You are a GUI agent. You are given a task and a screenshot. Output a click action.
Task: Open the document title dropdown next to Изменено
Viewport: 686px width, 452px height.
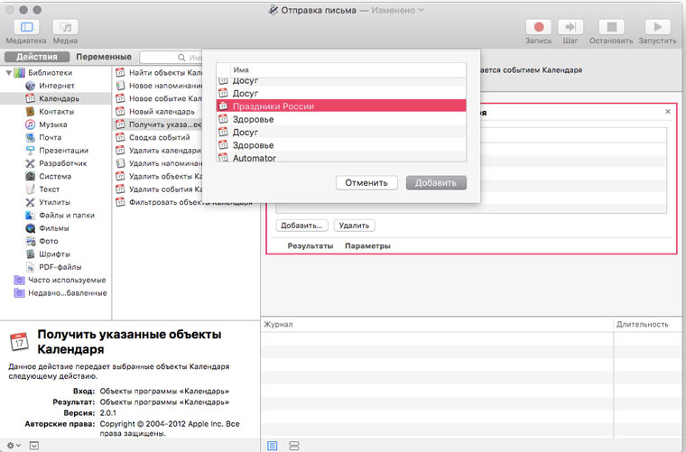coord(421,10)
